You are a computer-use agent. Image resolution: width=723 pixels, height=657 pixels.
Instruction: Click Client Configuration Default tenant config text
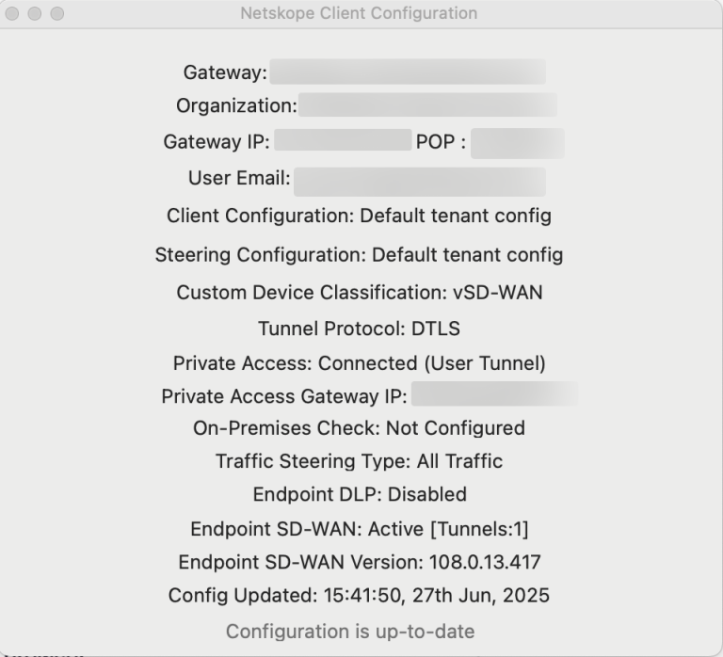point(359,216)
